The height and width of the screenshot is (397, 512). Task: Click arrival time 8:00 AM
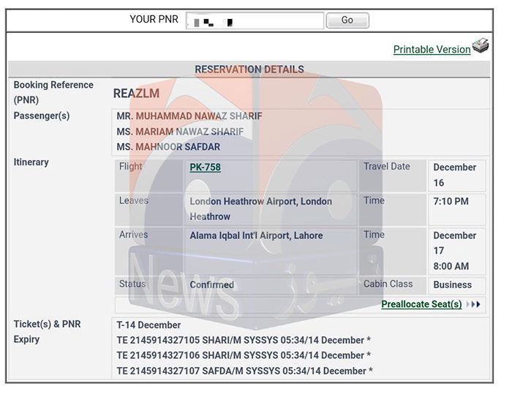451,266
